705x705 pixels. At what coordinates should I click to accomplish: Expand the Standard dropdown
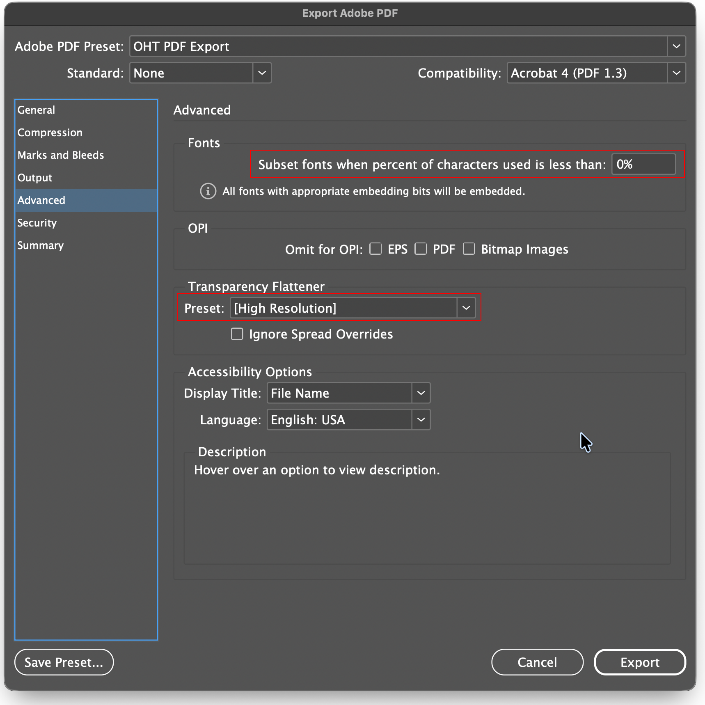262,73
